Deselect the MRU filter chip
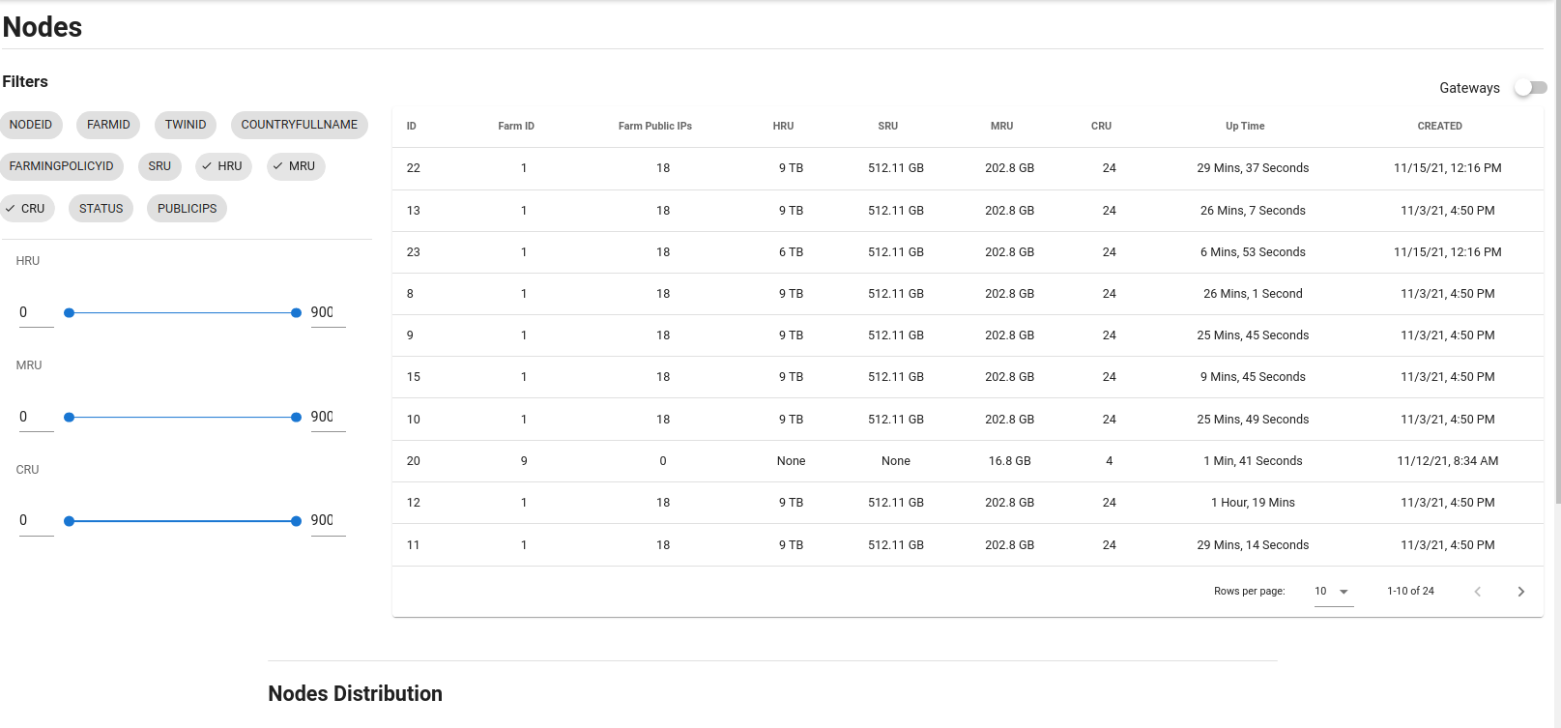1561x728 pixels. [x=296, y=166]
